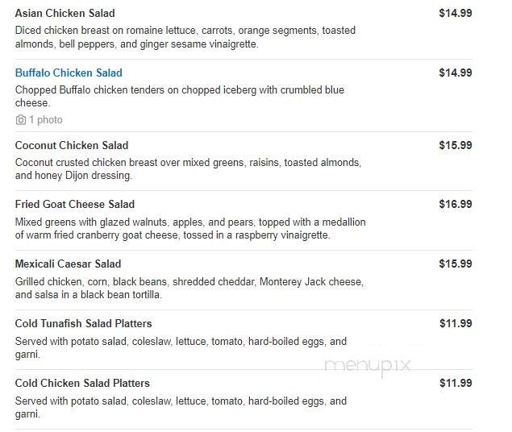Screen dimensions: 512x432
Task: Click the $15.99 price of Coconut Chicken Salad
Action: (456, 146)
